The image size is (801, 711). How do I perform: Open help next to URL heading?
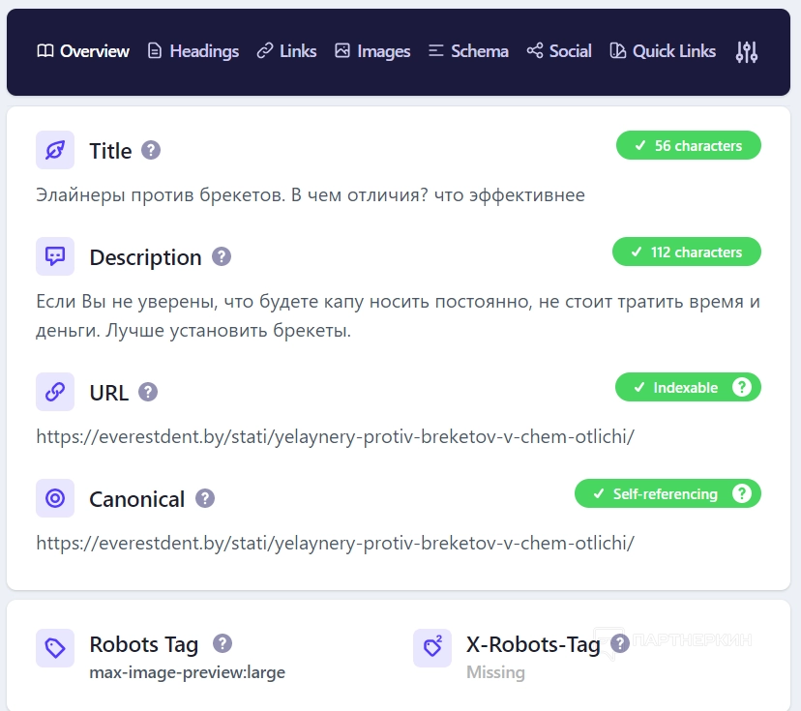[148, 392]
